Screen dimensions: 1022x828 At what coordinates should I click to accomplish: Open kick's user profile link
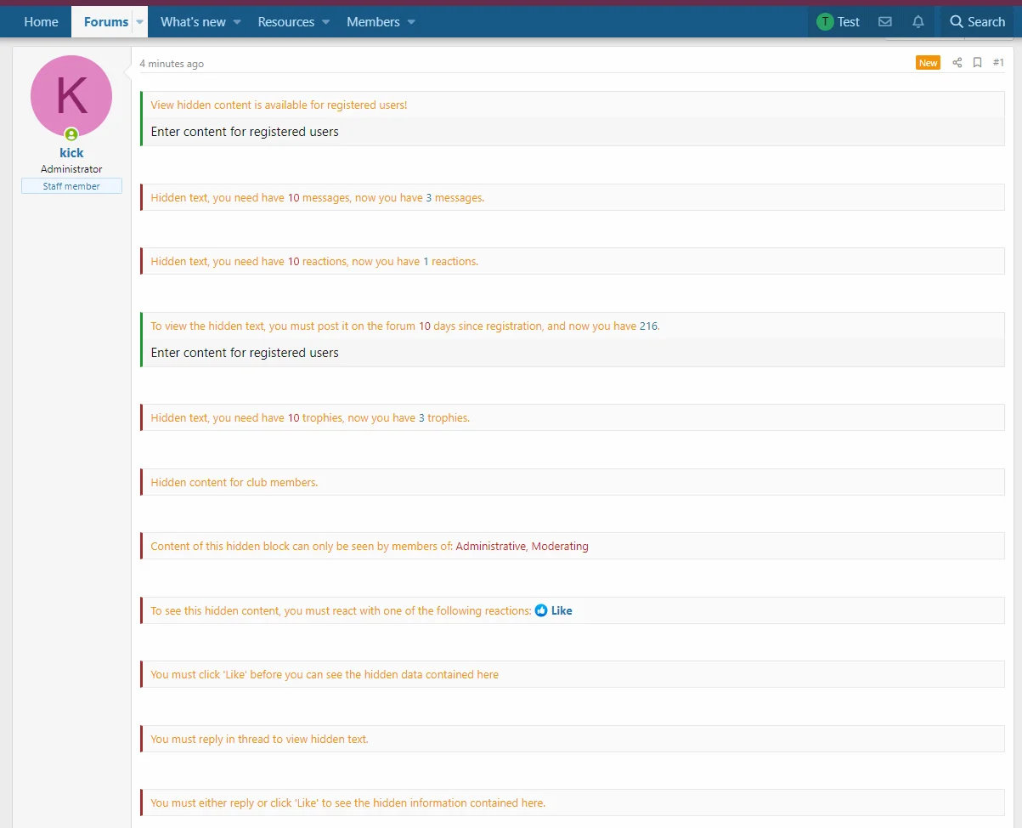(71, 152)
